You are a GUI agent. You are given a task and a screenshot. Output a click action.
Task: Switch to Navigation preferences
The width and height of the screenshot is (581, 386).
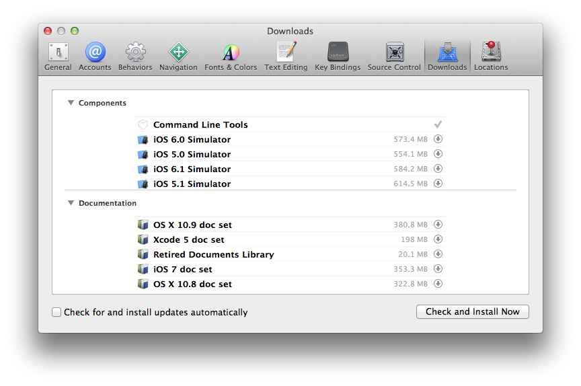pyautogui.click(x=178, y=56)
